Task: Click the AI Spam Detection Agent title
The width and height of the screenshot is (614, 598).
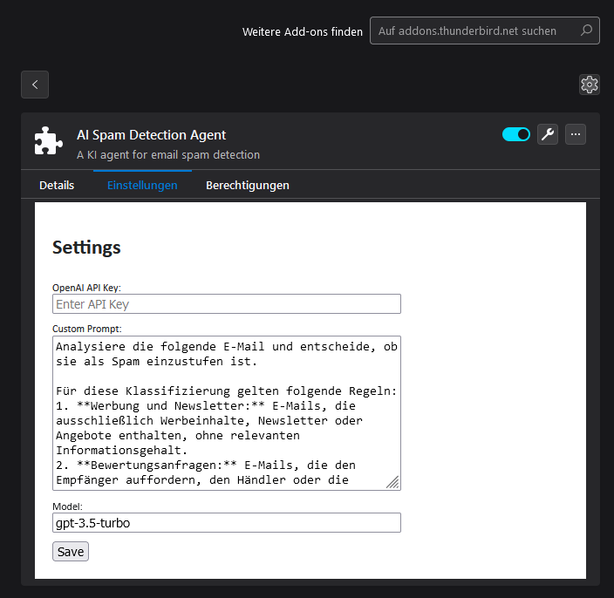Action: point(152,135)
